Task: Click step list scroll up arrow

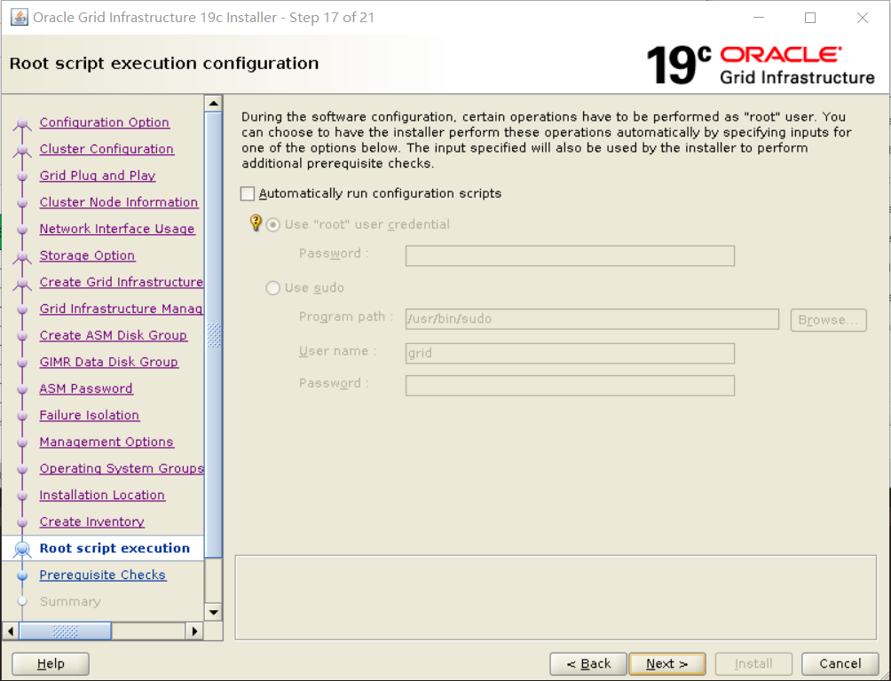Action: pyautogui.click(x=214, y=104)
